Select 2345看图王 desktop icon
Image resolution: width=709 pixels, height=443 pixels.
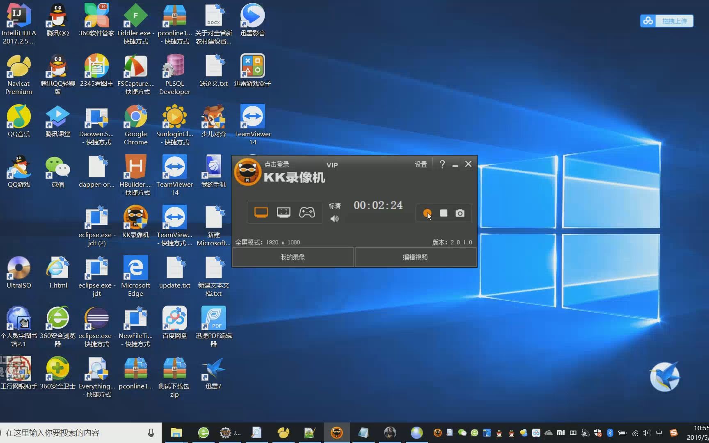coord(97,70)
